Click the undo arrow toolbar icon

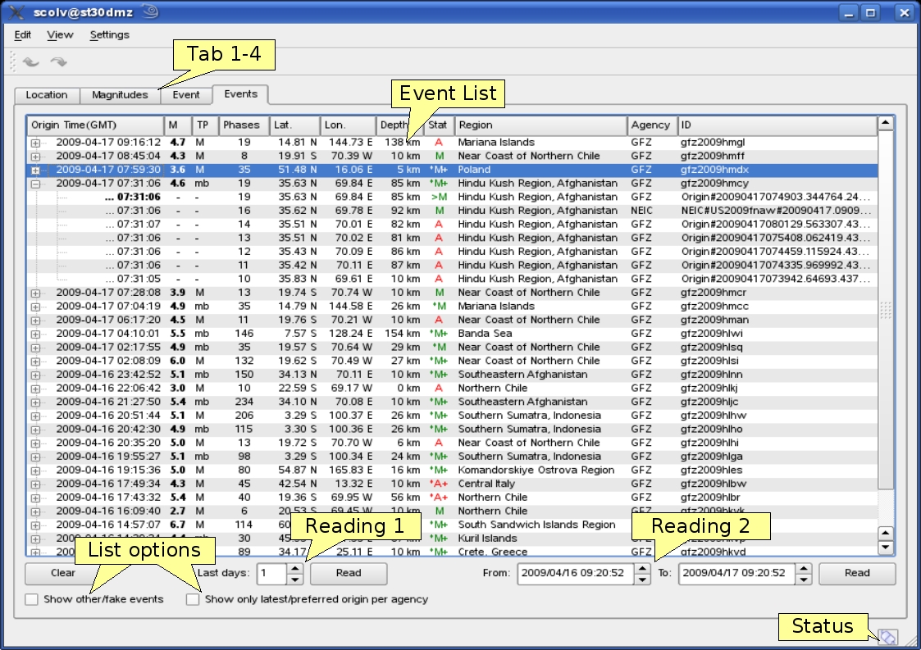[x=30, y=61]
